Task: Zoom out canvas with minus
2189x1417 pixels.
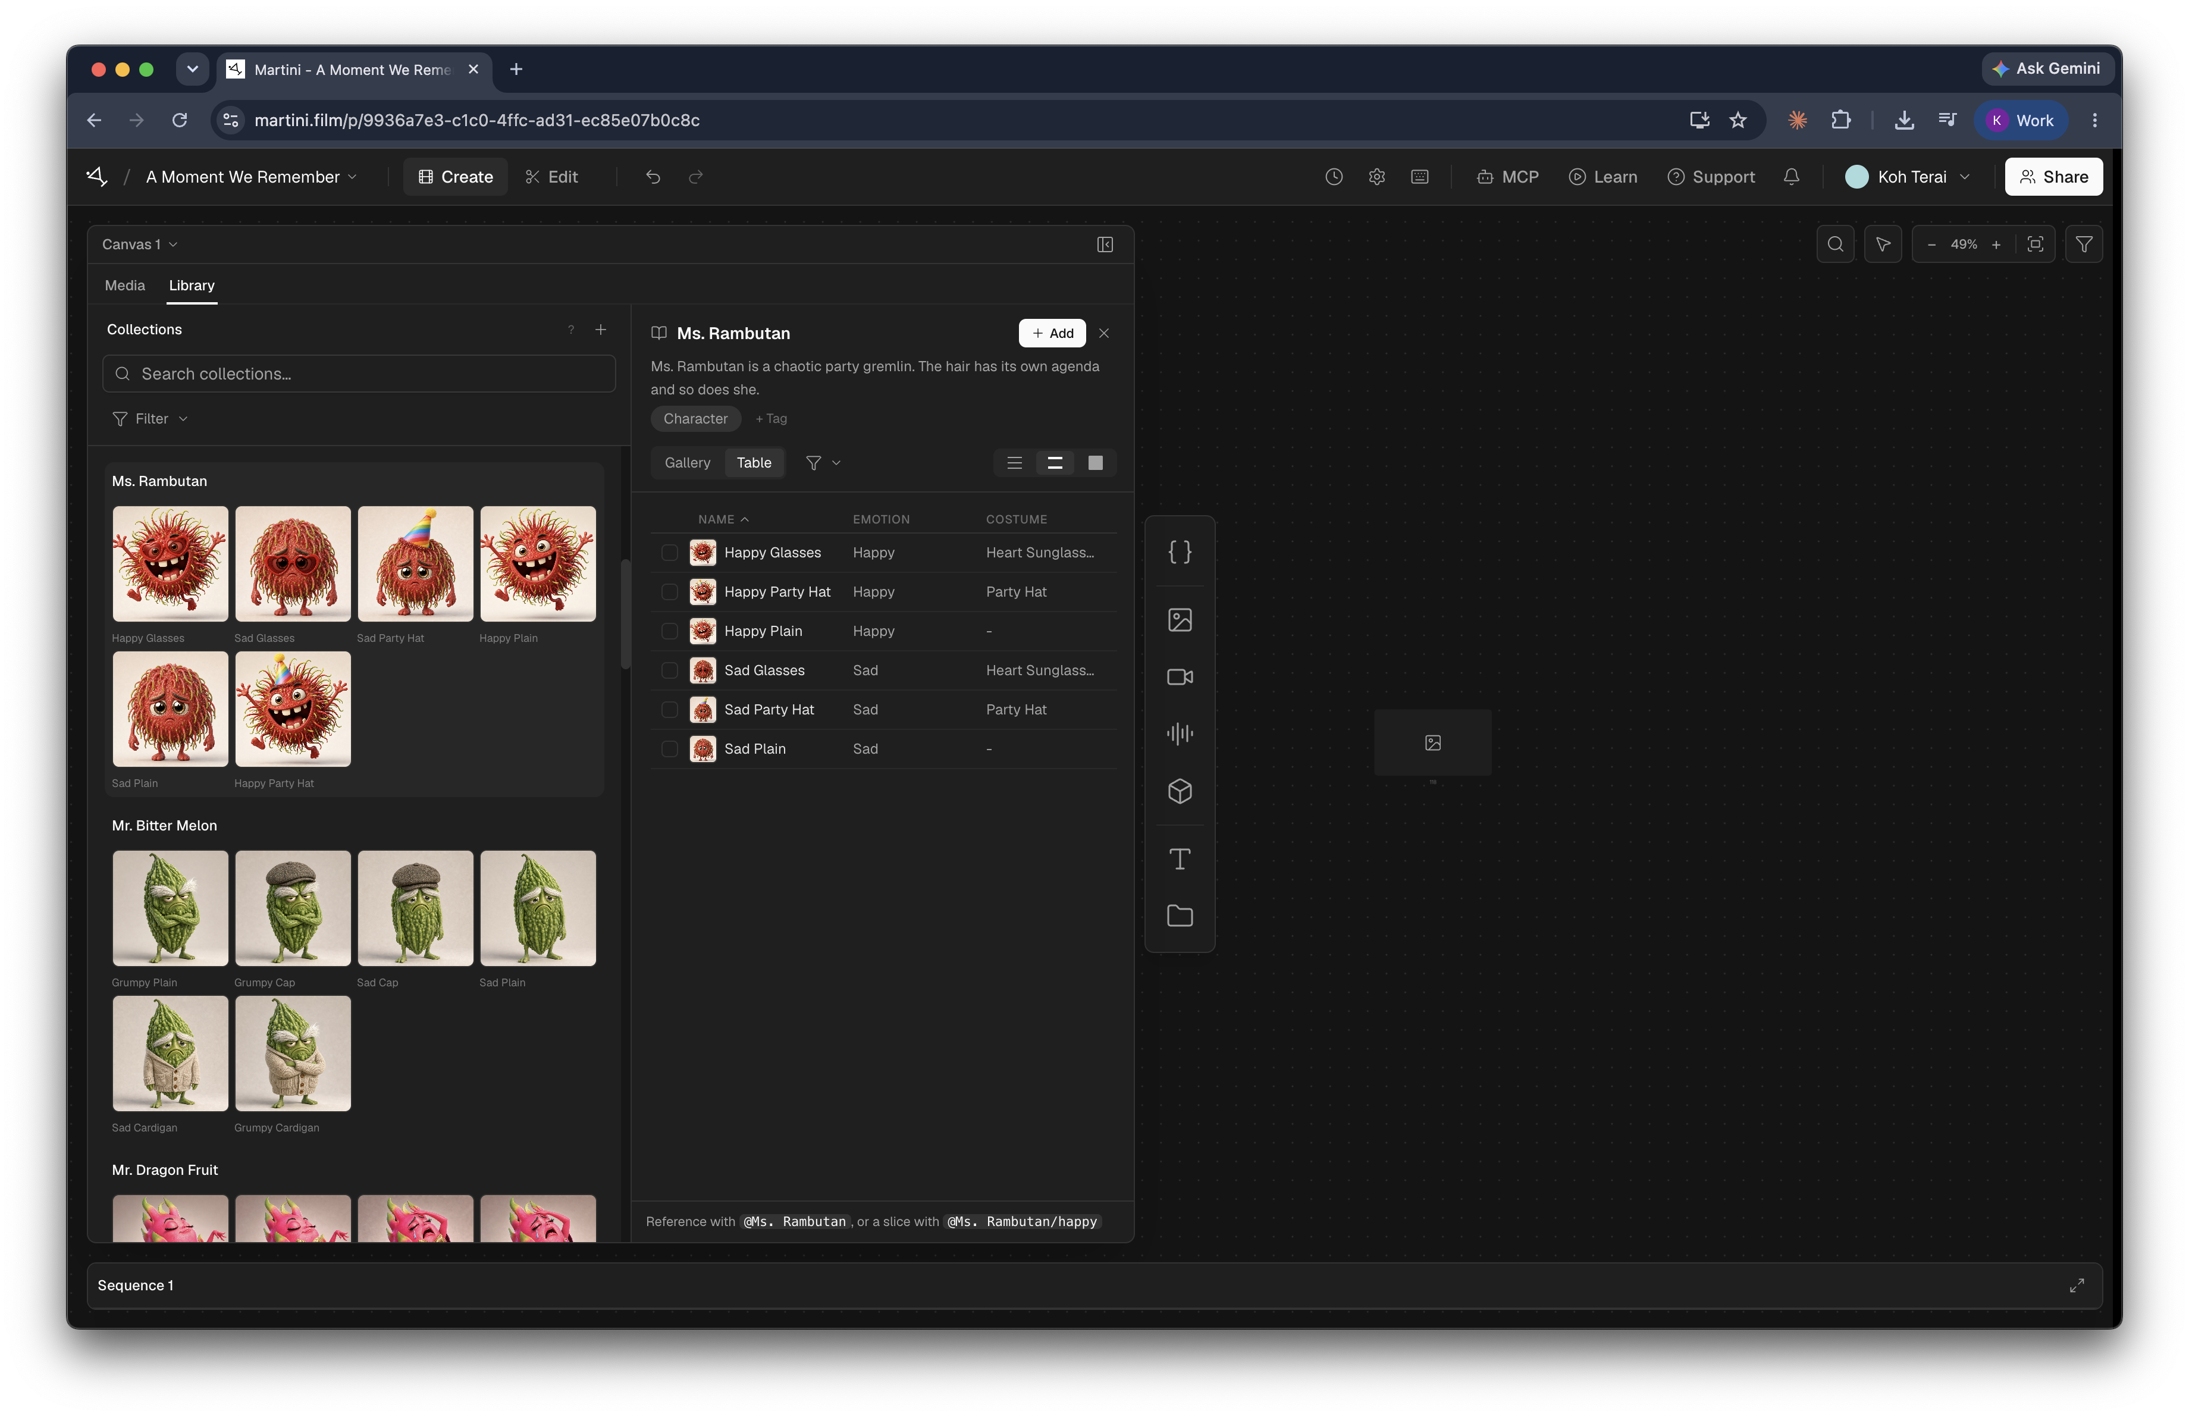Action: click(x=1931, y=244)
